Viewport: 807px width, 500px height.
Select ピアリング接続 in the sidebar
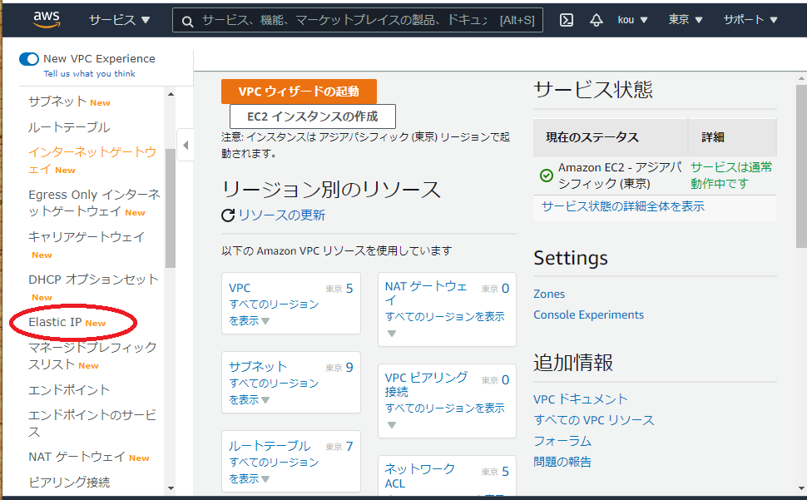click(69, 483)
